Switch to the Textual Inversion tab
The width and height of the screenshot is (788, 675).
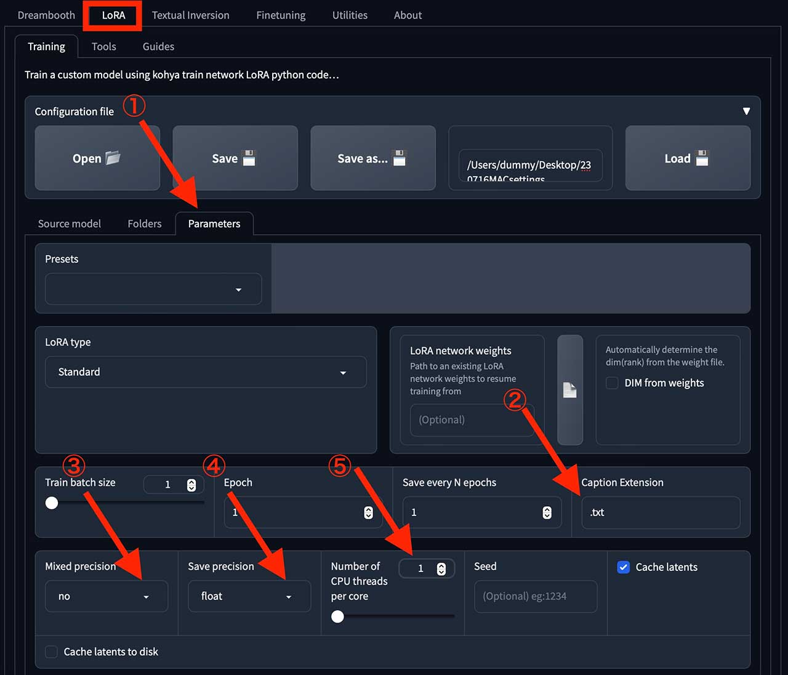point(190,15)
